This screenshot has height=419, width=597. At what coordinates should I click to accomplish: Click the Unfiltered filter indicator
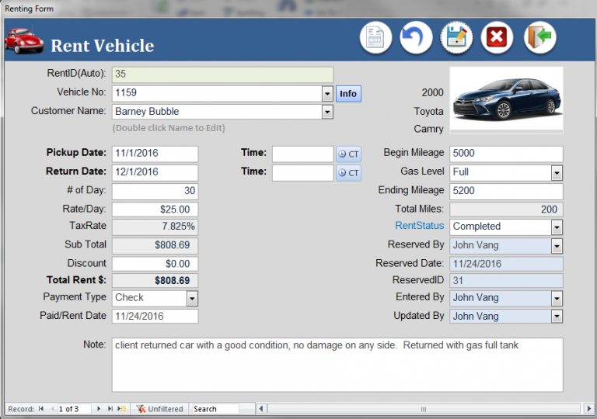[x=160, y=409]
